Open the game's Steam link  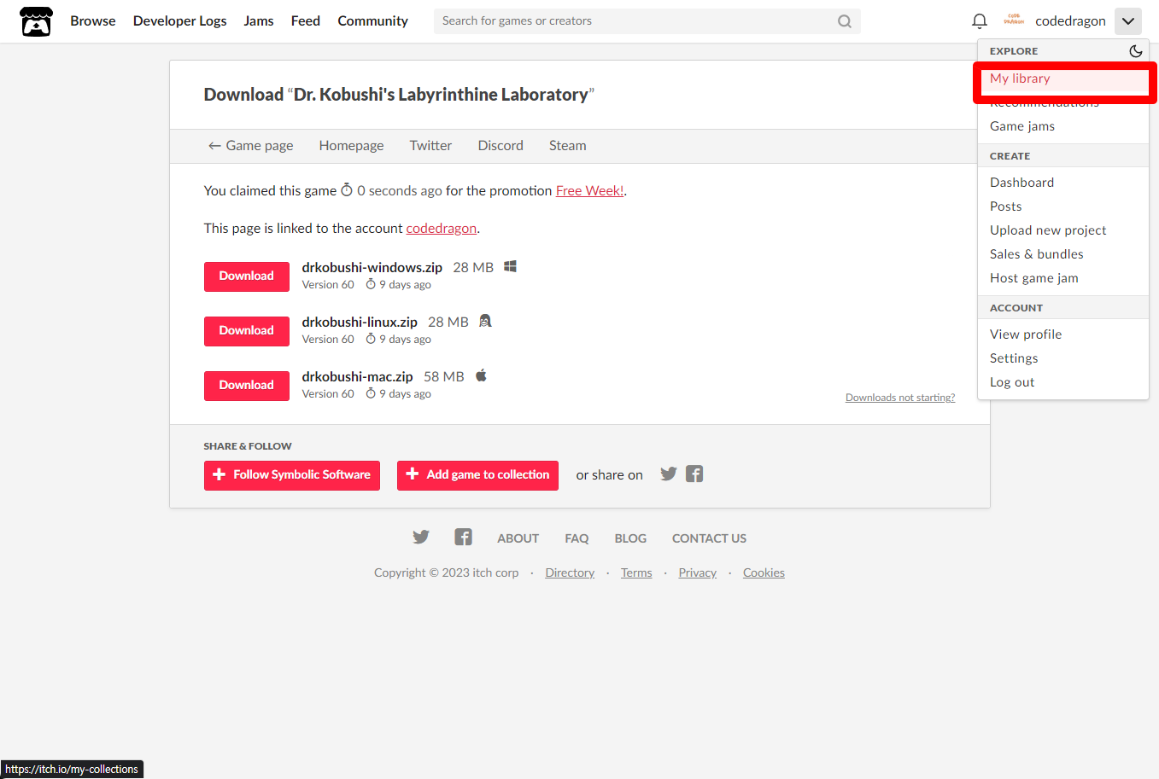tap(567, 146)
